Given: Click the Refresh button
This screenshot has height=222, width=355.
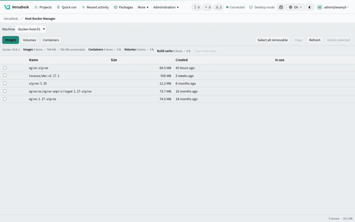Looking at the screenshot, I should 315,40.
